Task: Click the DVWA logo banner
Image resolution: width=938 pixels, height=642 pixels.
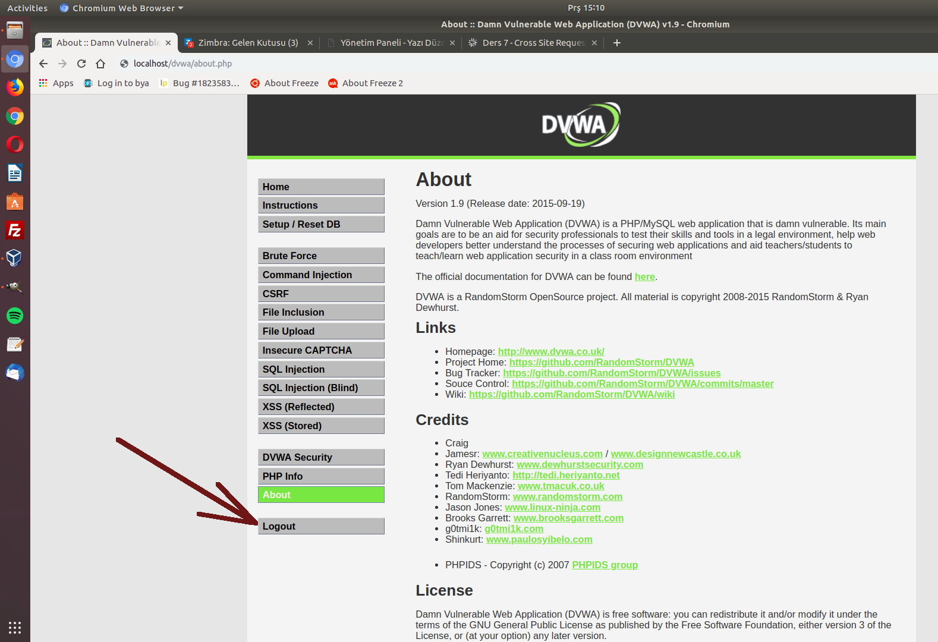Action: tap(581, 125)
